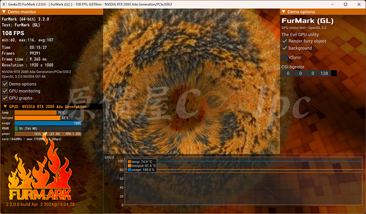Click the blue usage legend swatch in graph
The image size is (366, 214).
click(x=129, y=170)
